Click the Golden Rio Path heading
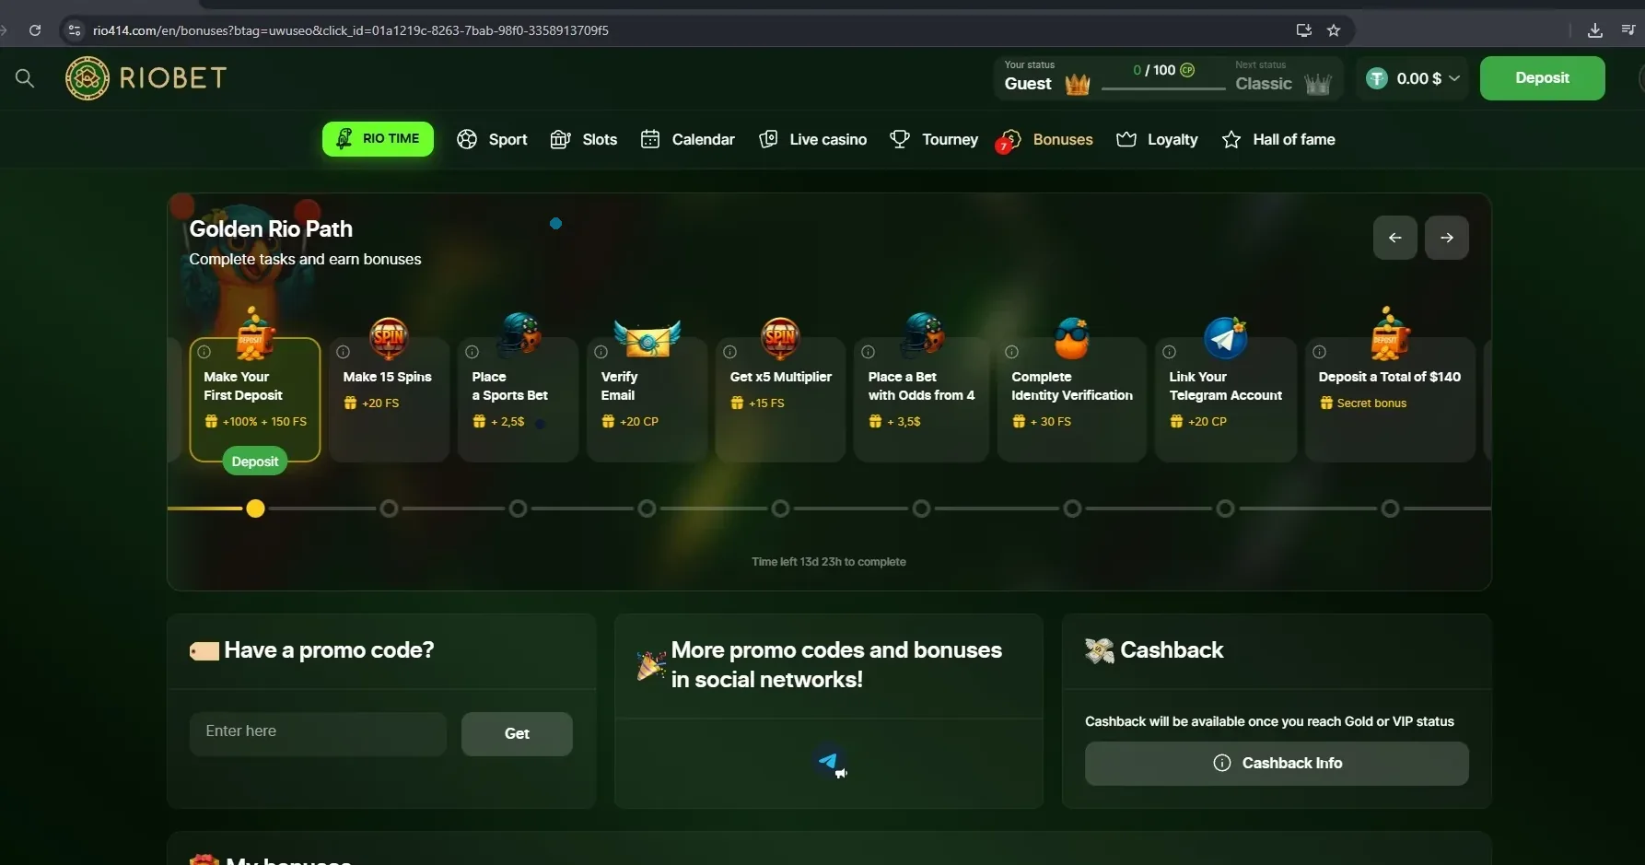Screen dimensions: 1645x865 point(271,229)
